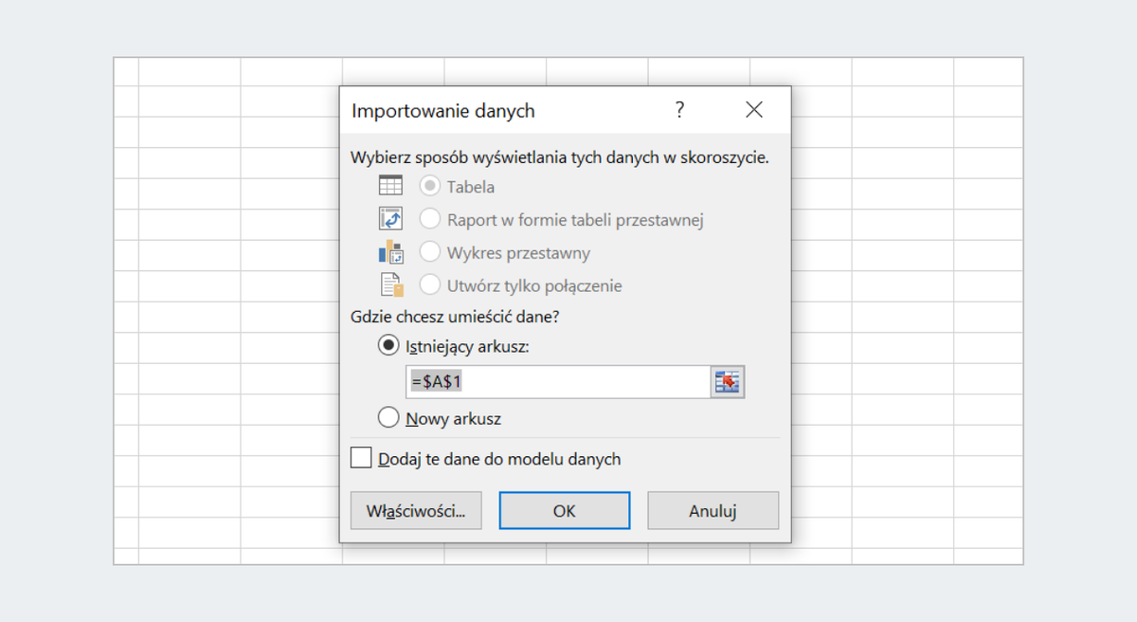Select Utwórz tylko połączenie radio button
Image resolution: width=1137 pixels, height=622 pixels.
(x=430, y=284)
